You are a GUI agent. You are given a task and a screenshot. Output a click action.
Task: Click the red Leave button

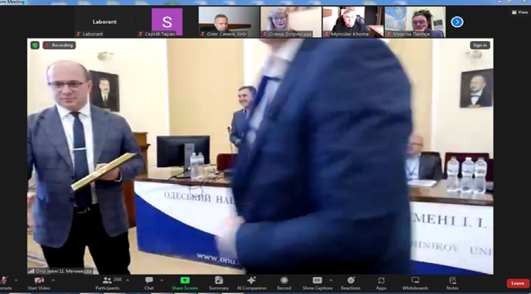coord(518,283)
